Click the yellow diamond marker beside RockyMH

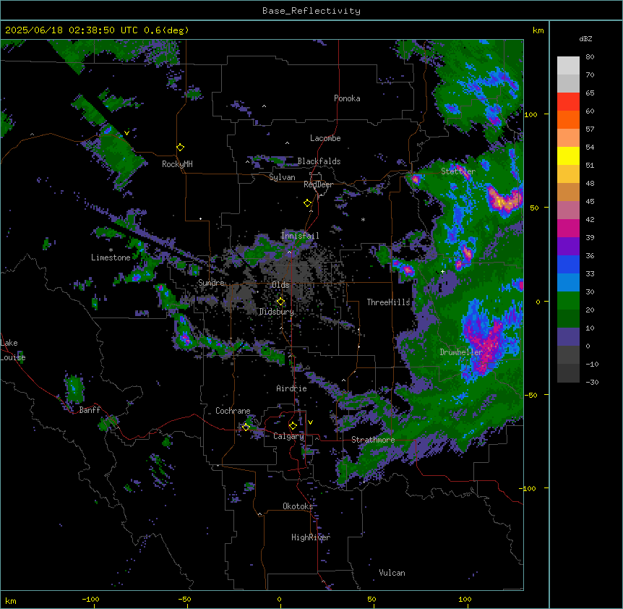181,148
